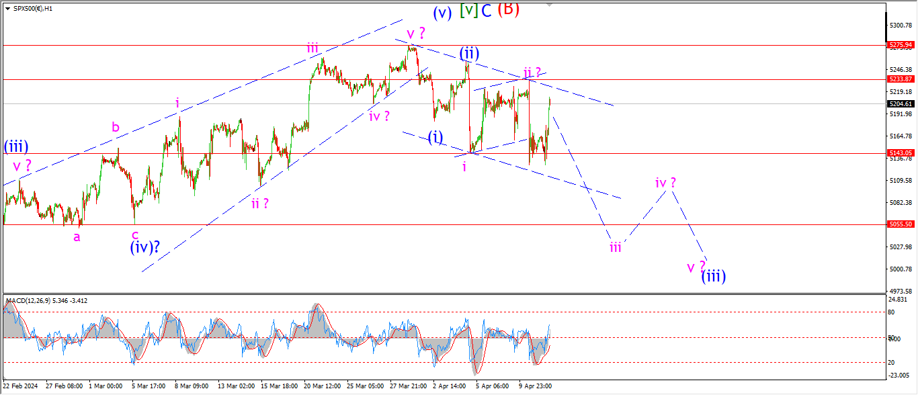
Task: Select the red 5233.87 price tag
Action: pyautogui.click(x=901, y=79)
